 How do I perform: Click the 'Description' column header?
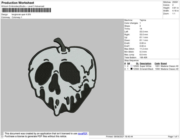145,64
